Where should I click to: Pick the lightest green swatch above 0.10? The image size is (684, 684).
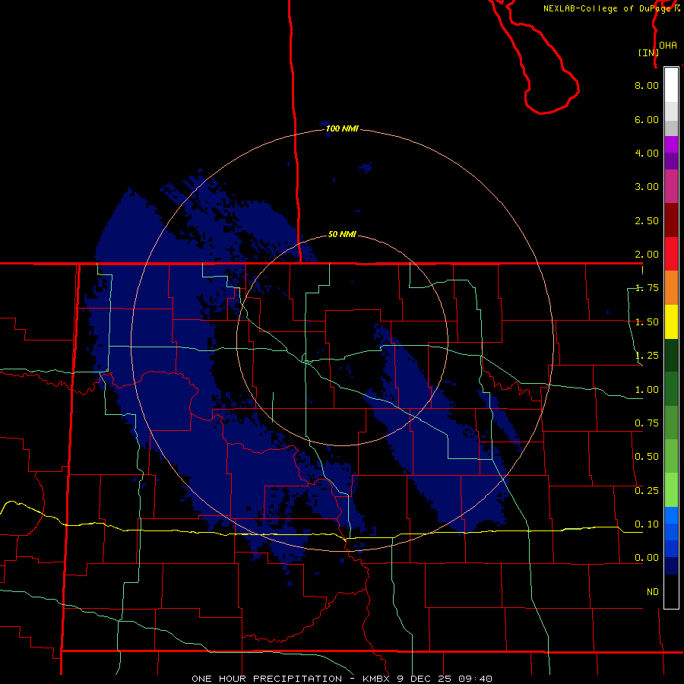pos(671,490)
